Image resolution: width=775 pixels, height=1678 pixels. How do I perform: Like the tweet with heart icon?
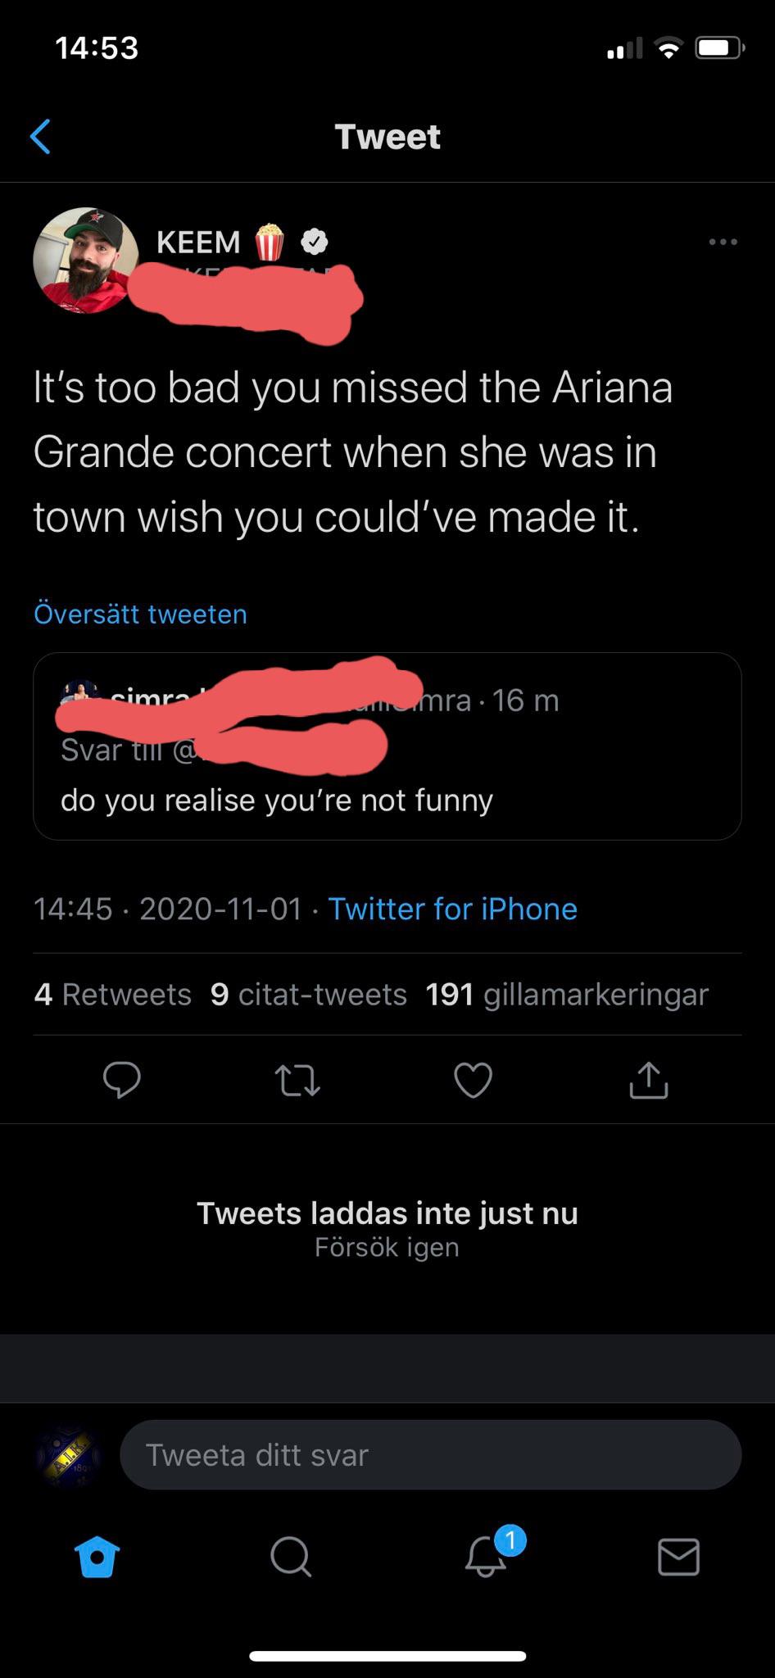tap(474, 1079)
